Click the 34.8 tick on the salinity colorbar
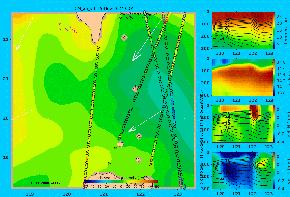 click(281, 62)
